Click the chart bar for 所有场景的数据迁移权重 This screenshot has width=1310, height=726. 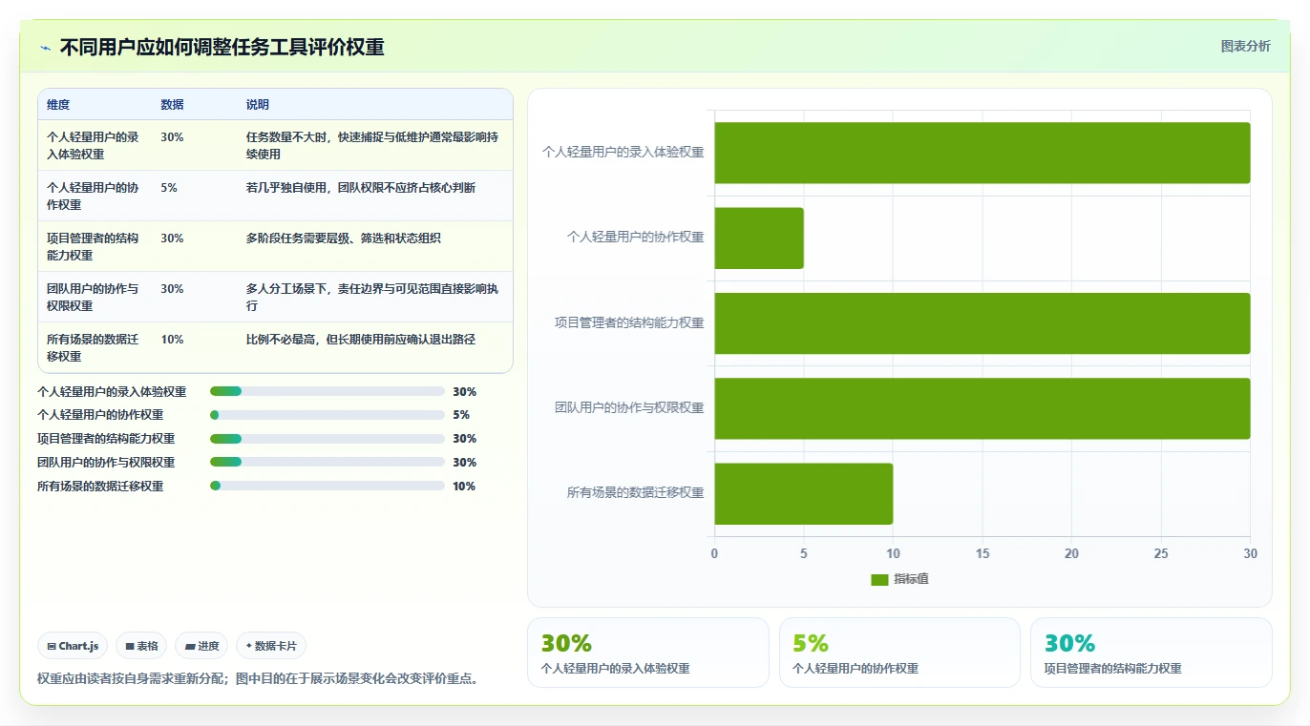804,493
